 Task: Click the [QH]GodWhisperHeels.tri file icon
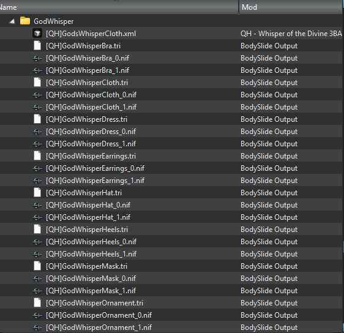coord(37,229)
